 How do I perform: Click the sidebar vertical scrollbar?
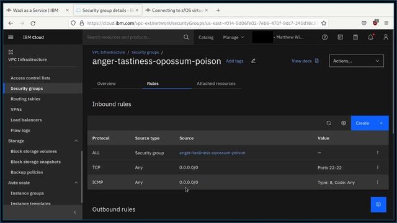(x=81, y=177)
